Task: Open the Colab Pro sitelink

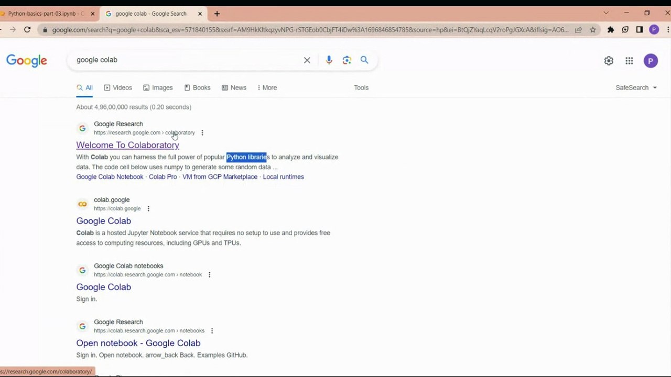Action: [163, 177]
